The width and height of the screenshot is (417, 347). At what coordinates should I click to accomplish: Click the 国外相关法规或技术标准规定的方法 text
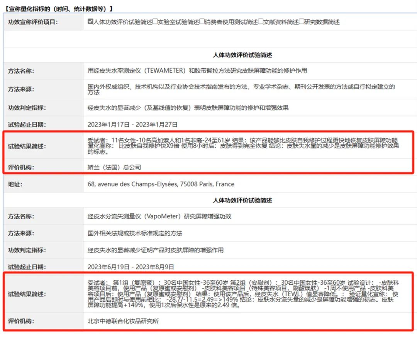pyautogui.click(x=135, y=233)
